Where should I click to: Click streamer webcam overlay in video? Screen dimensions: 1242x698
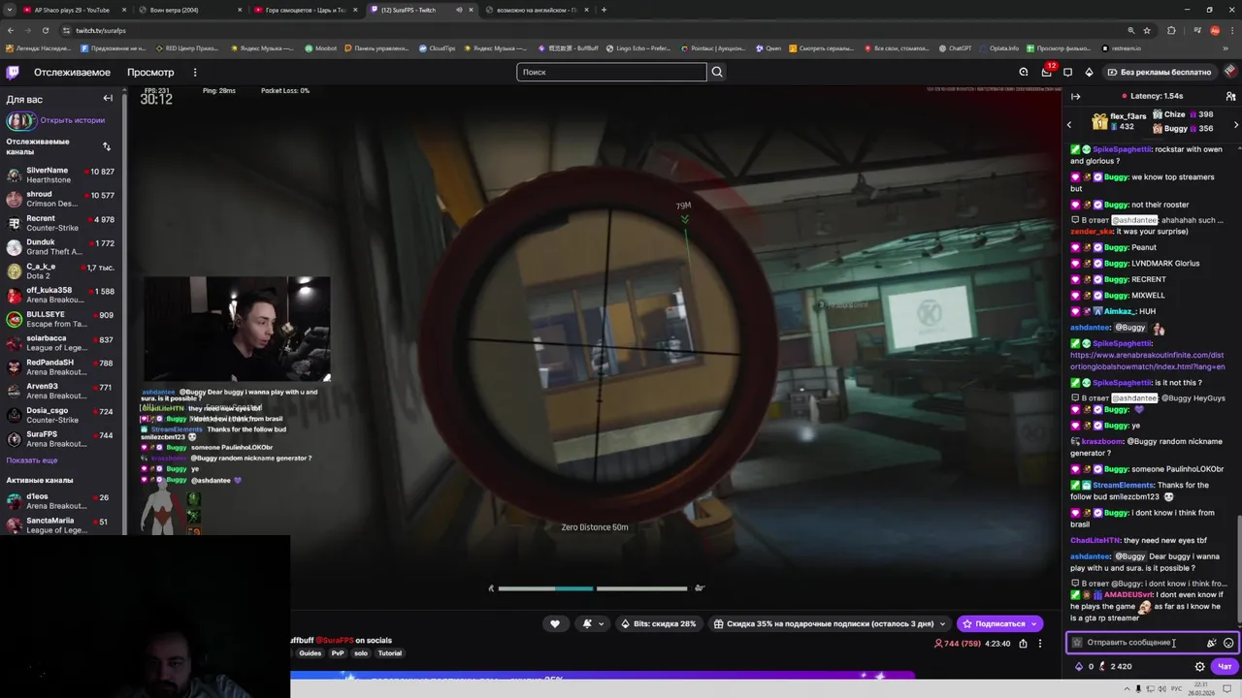[x=237, y=329]
